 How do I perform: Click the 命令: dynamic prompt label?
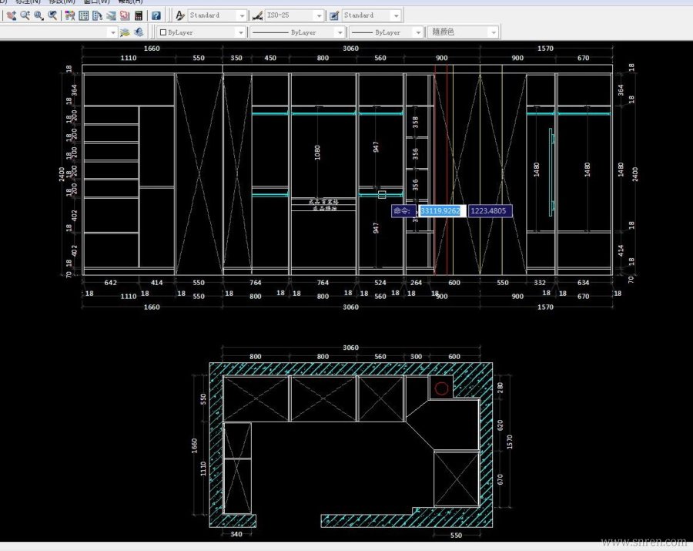403,211
